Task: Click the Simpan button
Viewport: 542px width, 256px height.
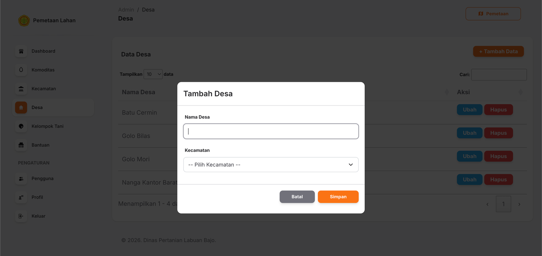Action: [338, 197]
